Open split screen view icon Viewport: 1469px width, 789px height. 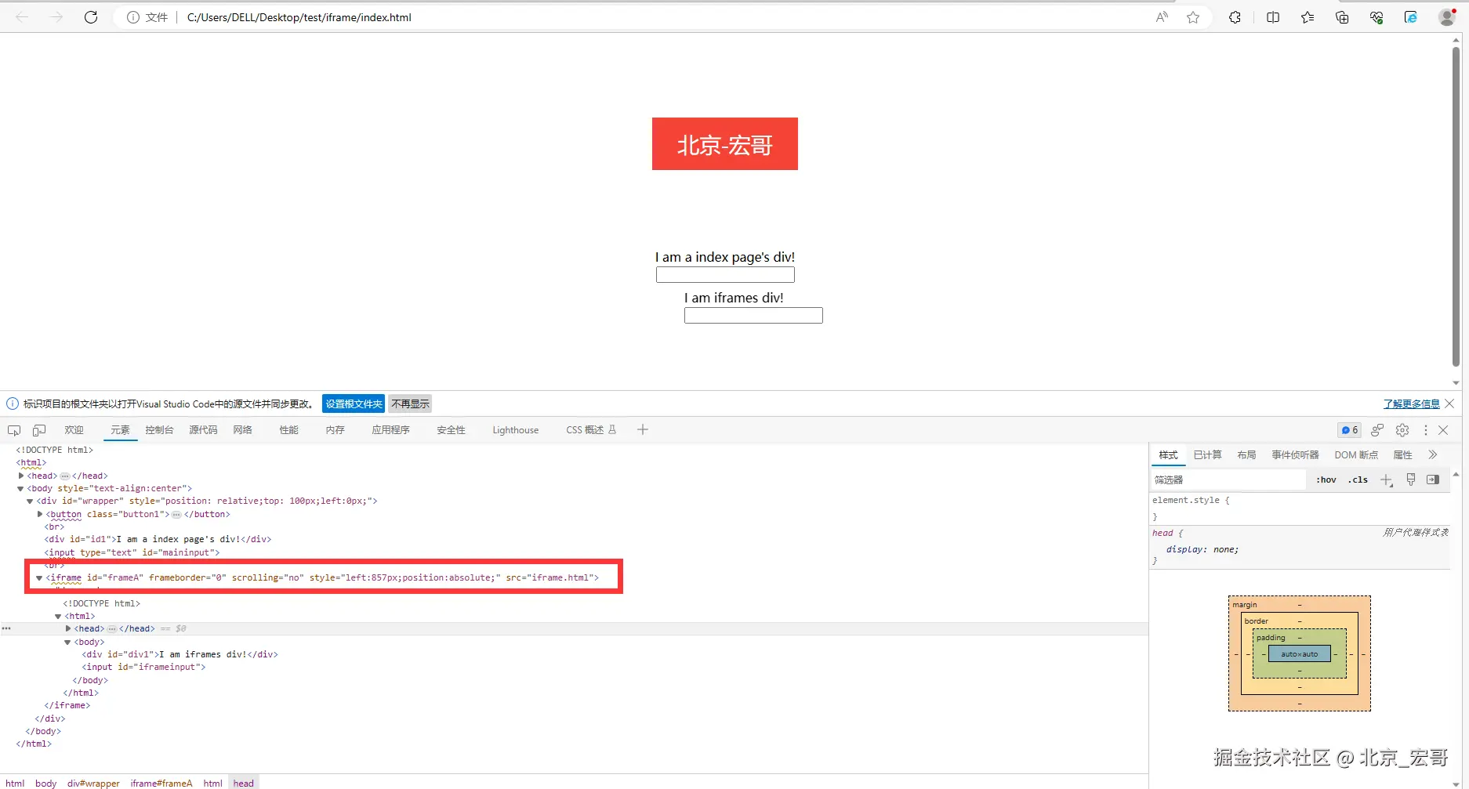tap(1273, 17)
